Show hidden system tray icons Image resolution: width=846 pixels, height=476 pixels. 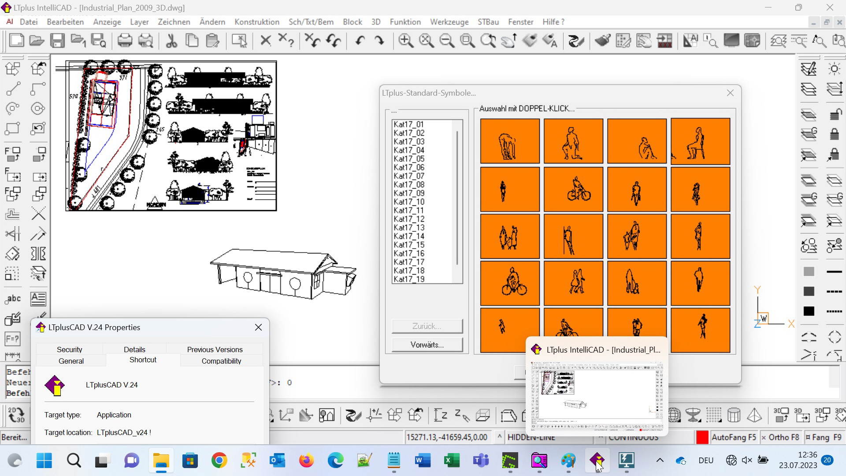(660, 461)
